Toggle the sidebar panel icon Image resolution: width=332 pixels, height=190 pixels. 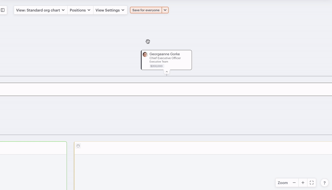pyautogui.click(x=3, y=10)
